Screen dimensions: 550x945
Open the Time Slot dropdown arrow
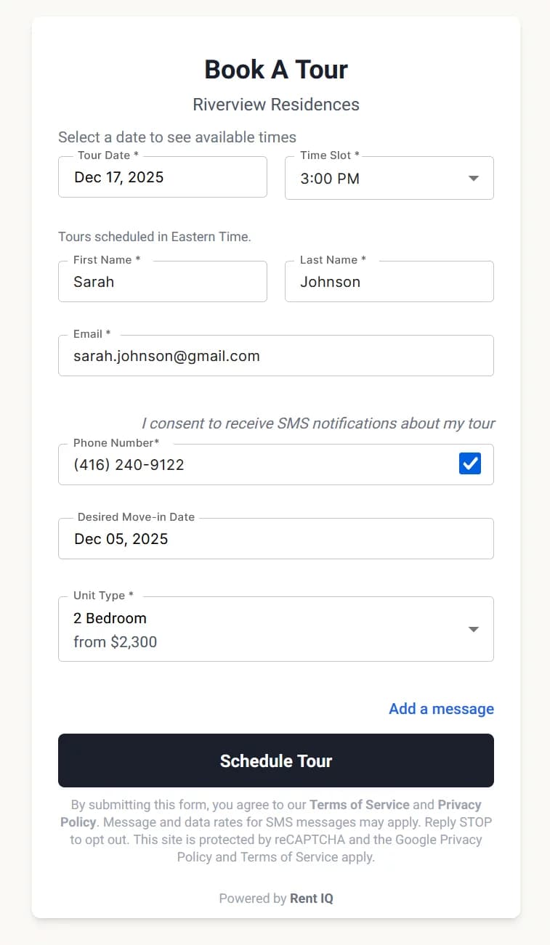coord(473,177)
